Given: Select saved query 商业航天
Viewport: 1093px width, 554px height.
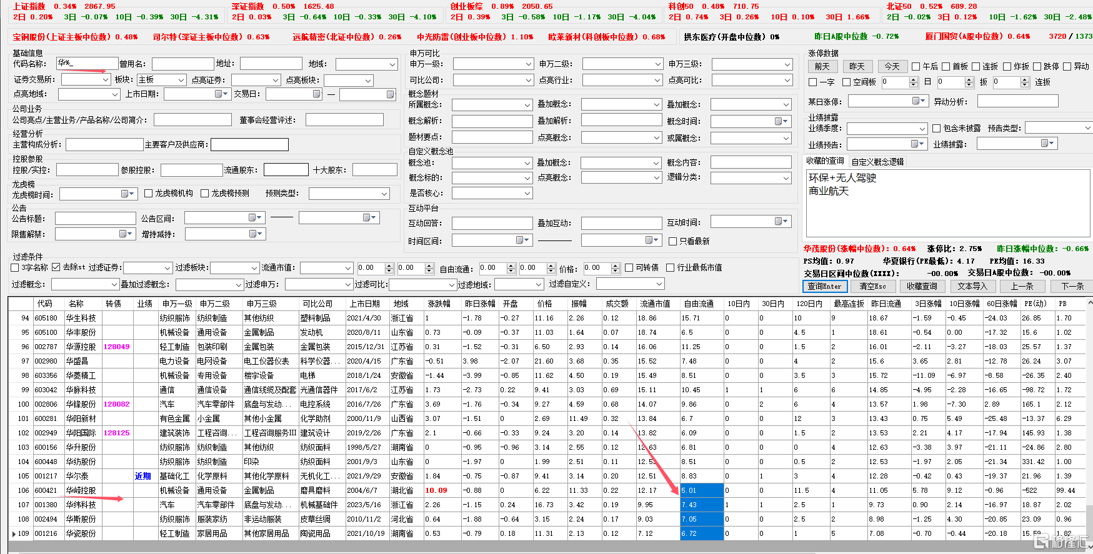Looking at the screenshot, I should pos(829,191).
